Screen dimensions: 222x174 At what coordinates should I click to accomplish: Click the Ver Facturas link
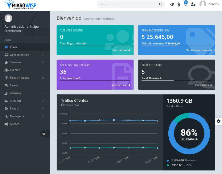pos(121,85)
